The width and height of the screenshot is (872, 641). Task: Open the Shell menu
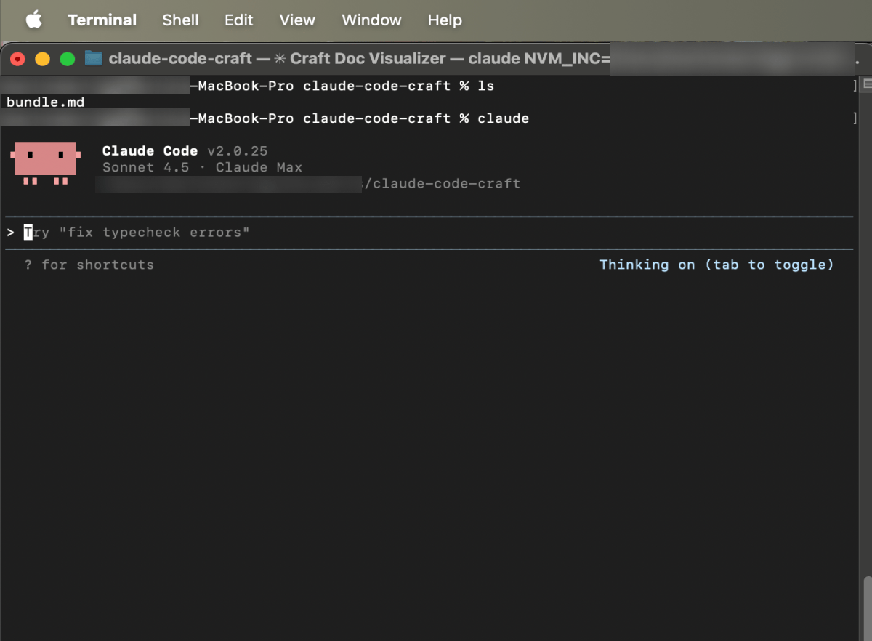pos(180,20)
